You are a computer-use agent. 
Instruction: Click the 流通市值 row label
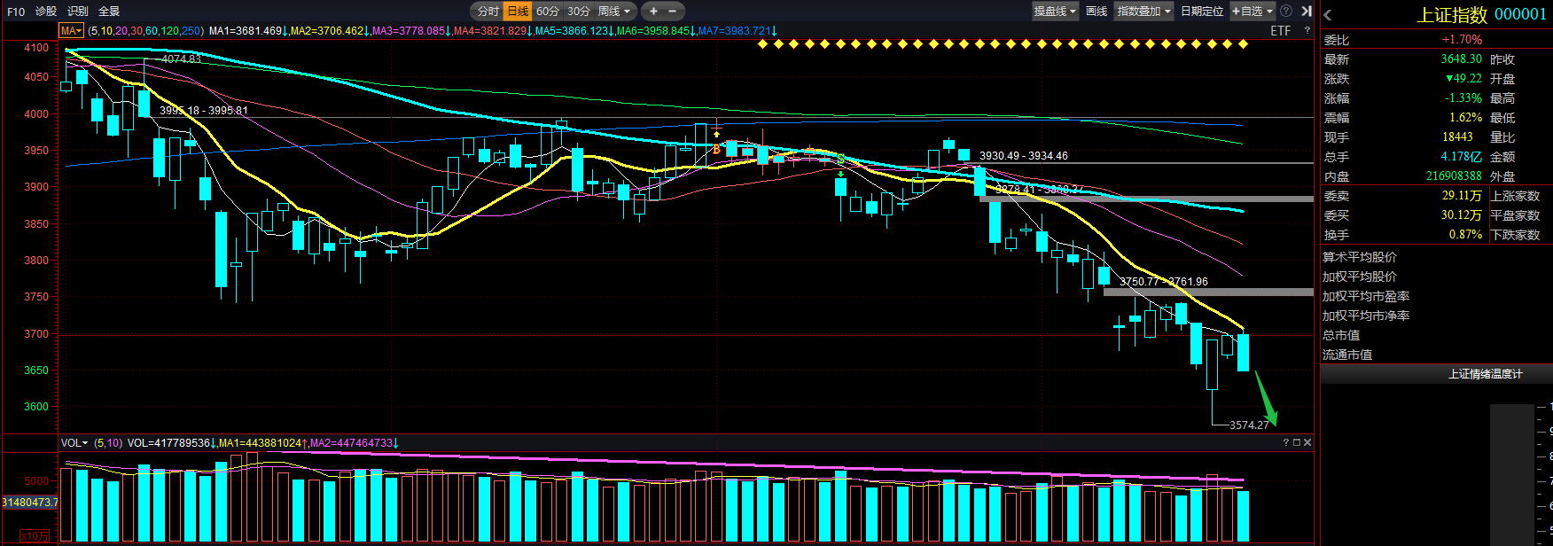(x=1347, y=355)
